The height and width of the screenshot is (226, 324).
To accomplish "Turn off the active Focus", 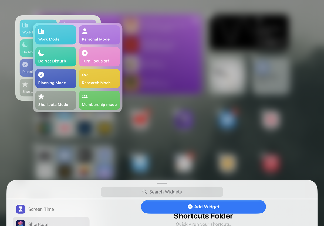I will tap(99, 57).
